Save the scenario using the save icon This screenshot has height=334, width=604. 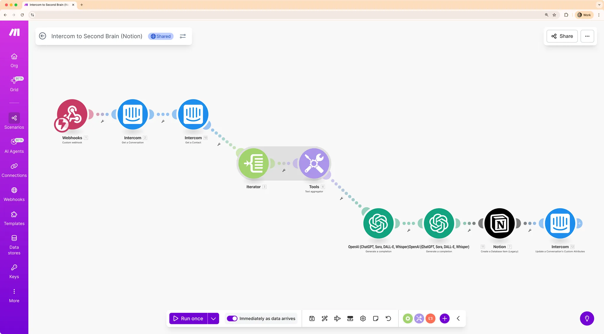point(312,318)
